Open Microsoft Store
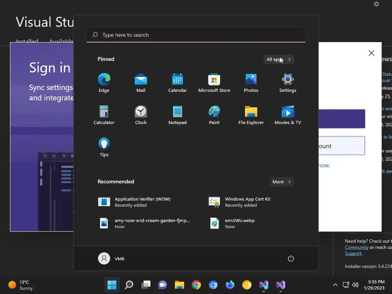 214,83
